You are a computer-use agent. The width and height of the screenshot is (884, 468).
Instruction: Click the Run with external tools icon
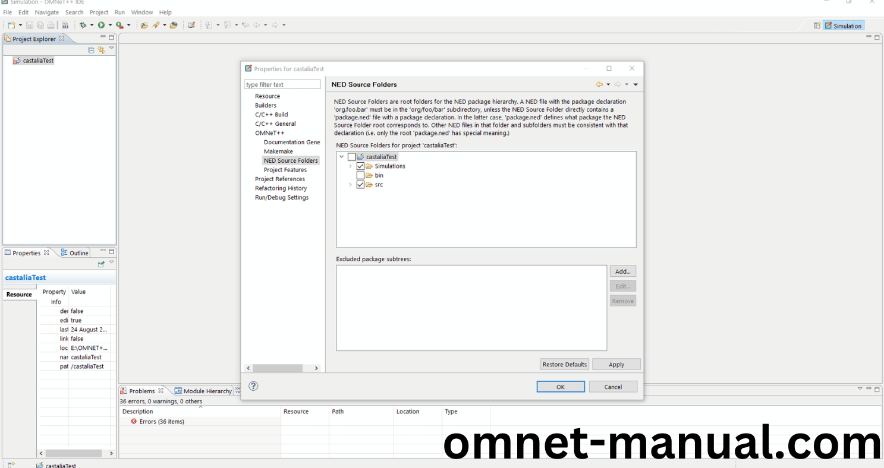pos(119,25)
